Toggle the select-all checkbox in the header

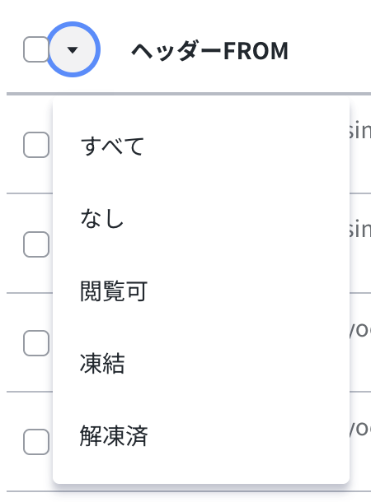pos(36,49)
